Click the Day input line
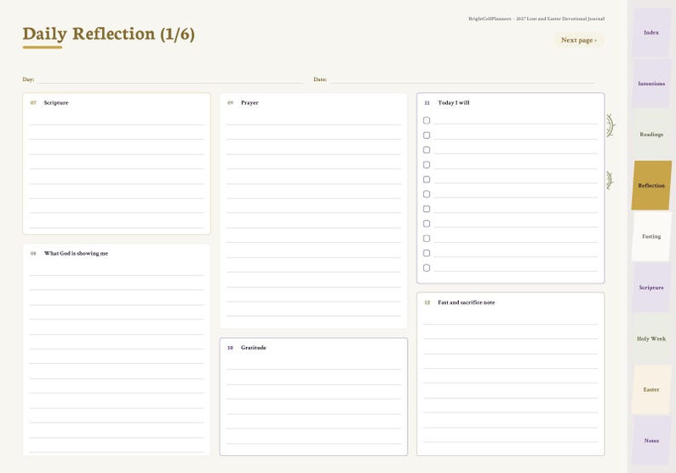 pos(170,79)
